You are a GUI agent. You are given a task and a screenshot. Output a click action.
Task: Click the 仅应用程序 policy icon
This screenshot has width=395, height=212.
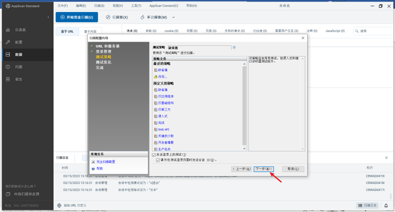pyautogui.click(x=156, y=96)
